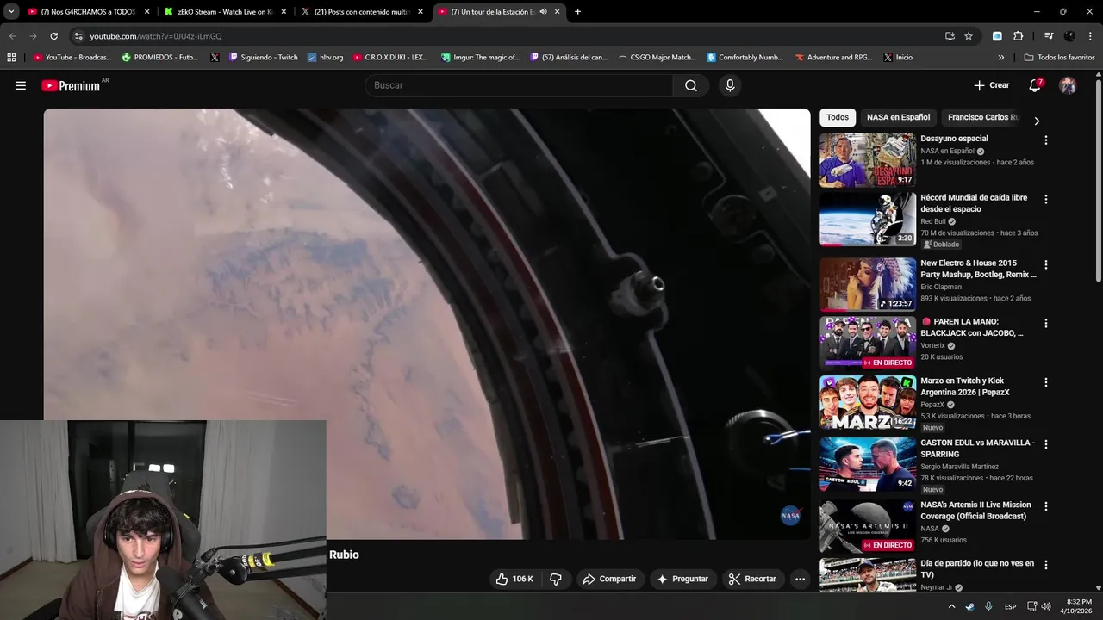Open options for Marzo en Twitch y Kick
The width and height of the screenshot is (1103, 620).
coord(1046,382)
